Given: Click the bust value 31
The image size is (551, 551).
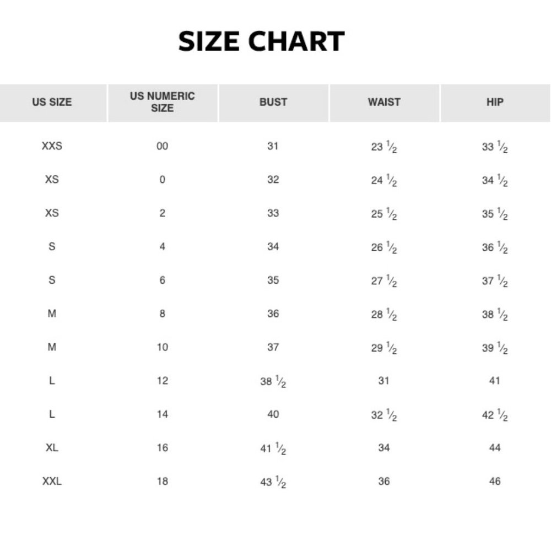Looking at the screenshot, I should [x=273, y=146].
